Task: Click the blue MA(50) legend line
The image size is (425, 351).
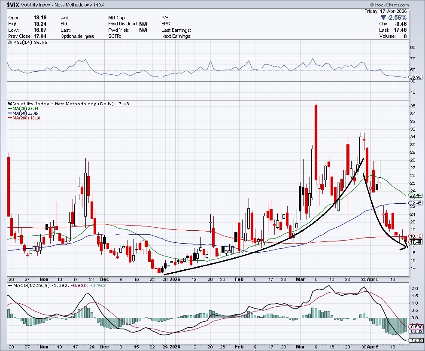Action: pyautogui.click(x=10, y=113)
